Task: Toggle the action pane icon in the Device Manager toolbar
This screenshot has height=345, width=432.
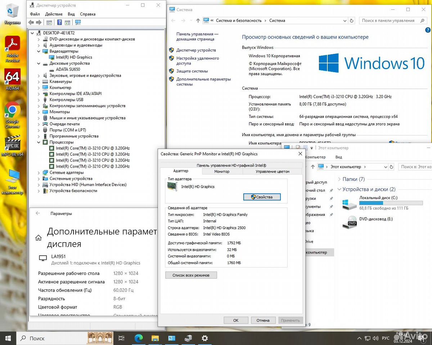Action: (67, 22)
